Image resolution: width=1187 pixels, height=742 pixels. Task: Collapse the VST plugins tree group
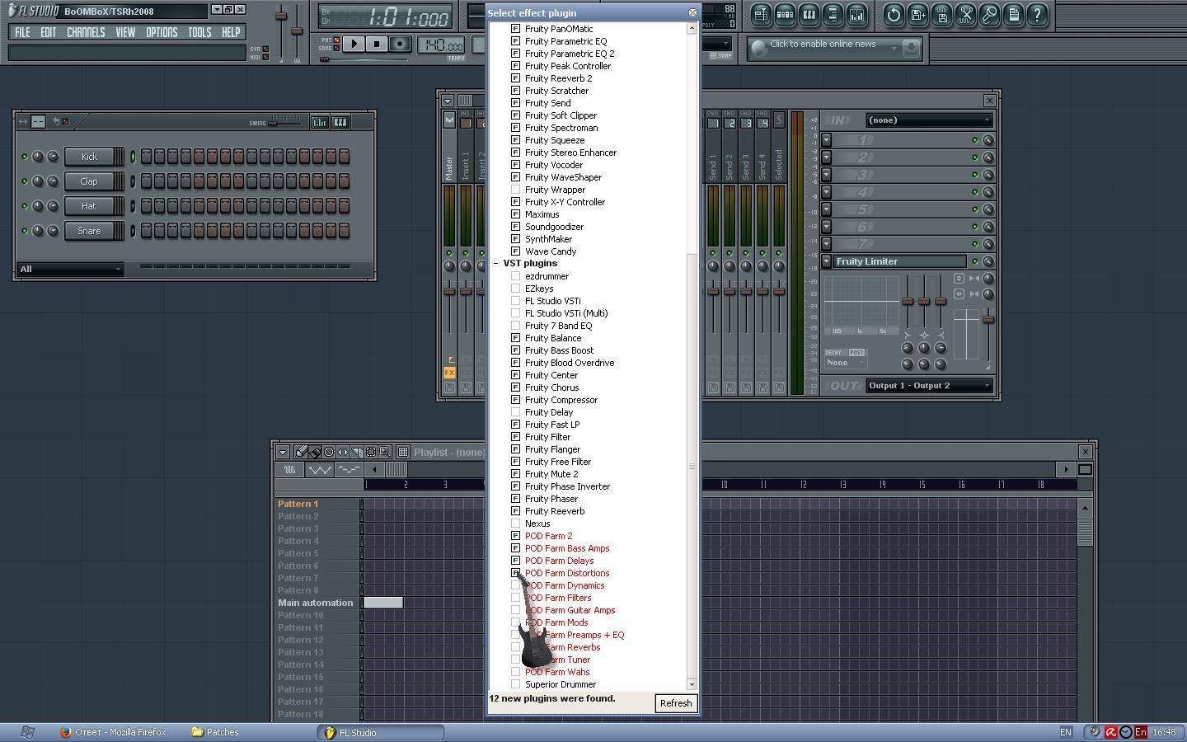click(x=496, y=264)
